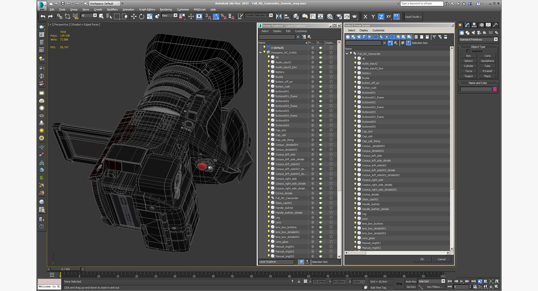Open the Hierarchy panel tab
The image size is (538, 291).
(474, 25)
